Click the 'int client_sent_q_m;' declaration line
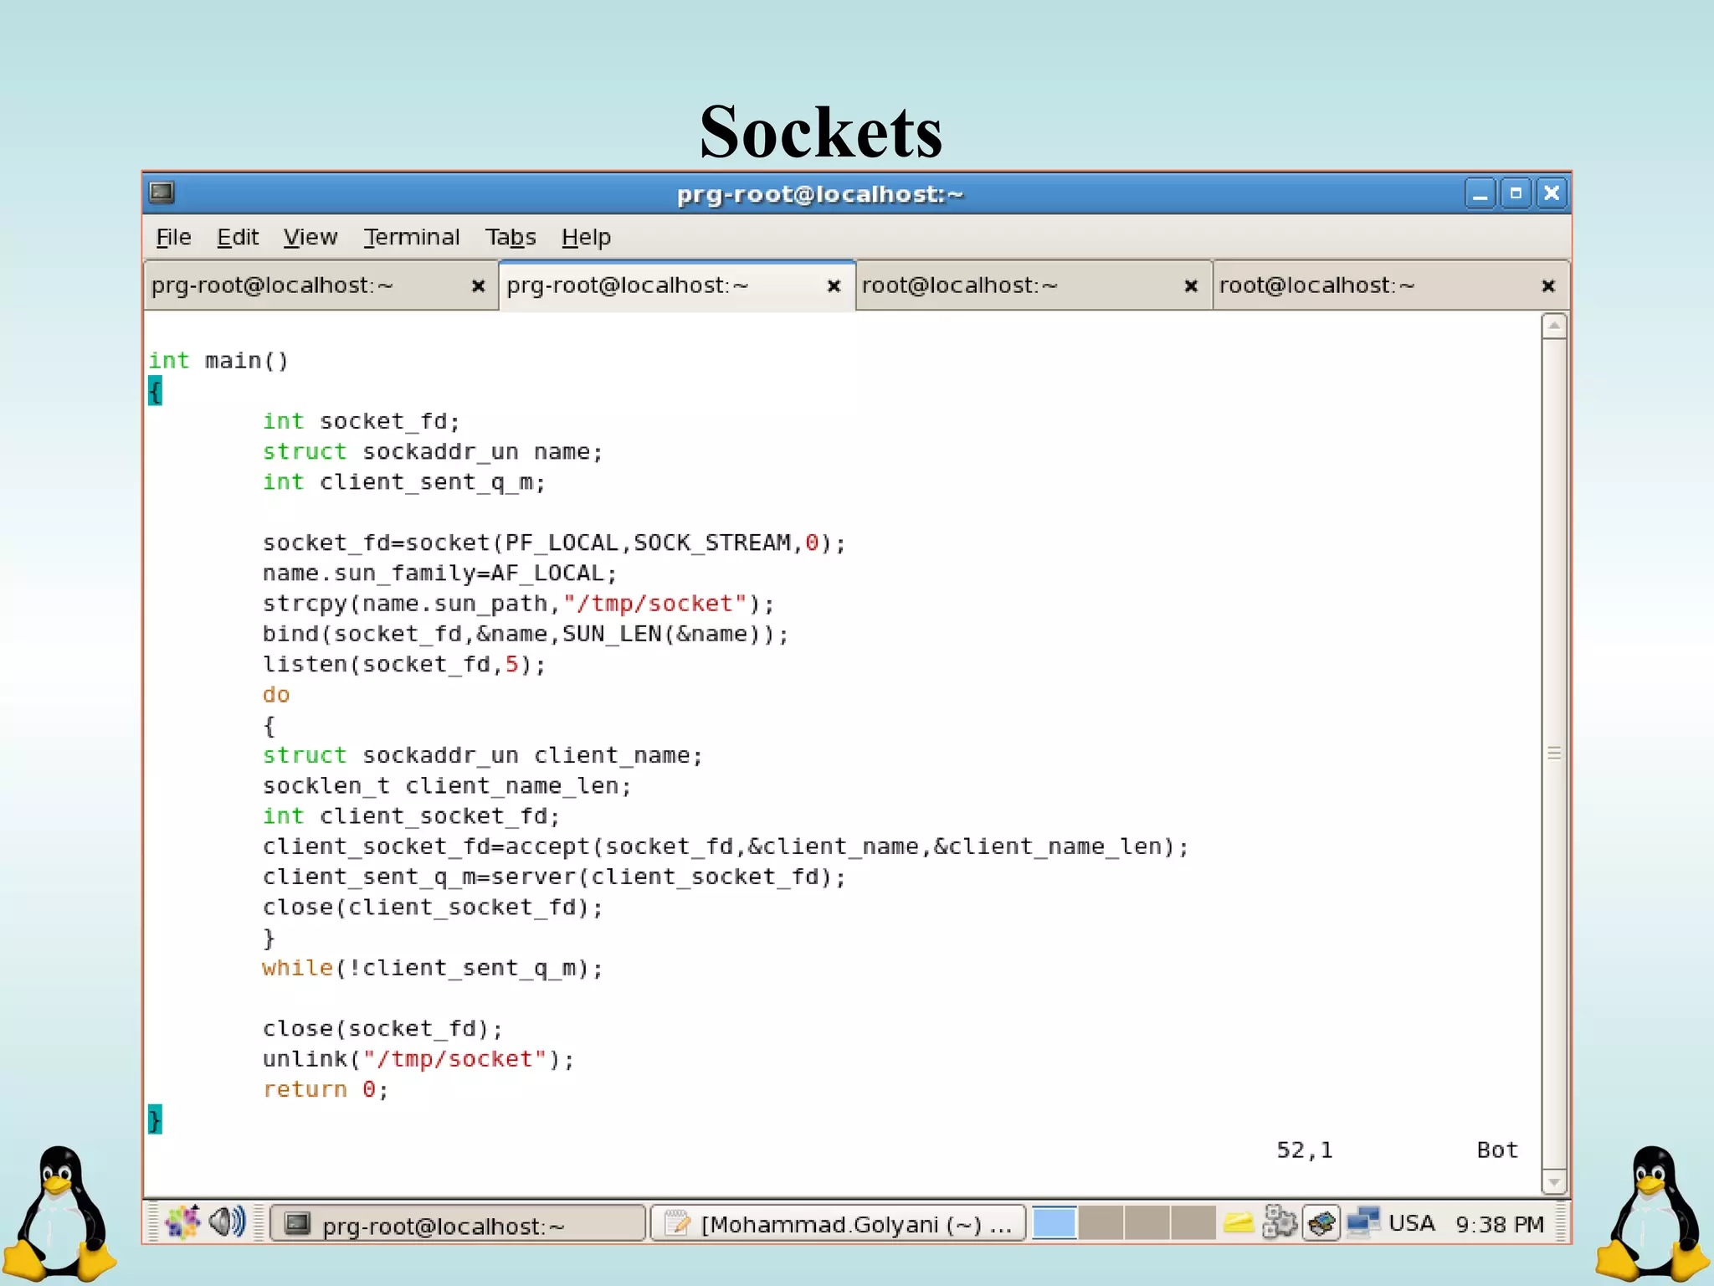This screenshot has width=1714, height=1286. pos(404,482)
